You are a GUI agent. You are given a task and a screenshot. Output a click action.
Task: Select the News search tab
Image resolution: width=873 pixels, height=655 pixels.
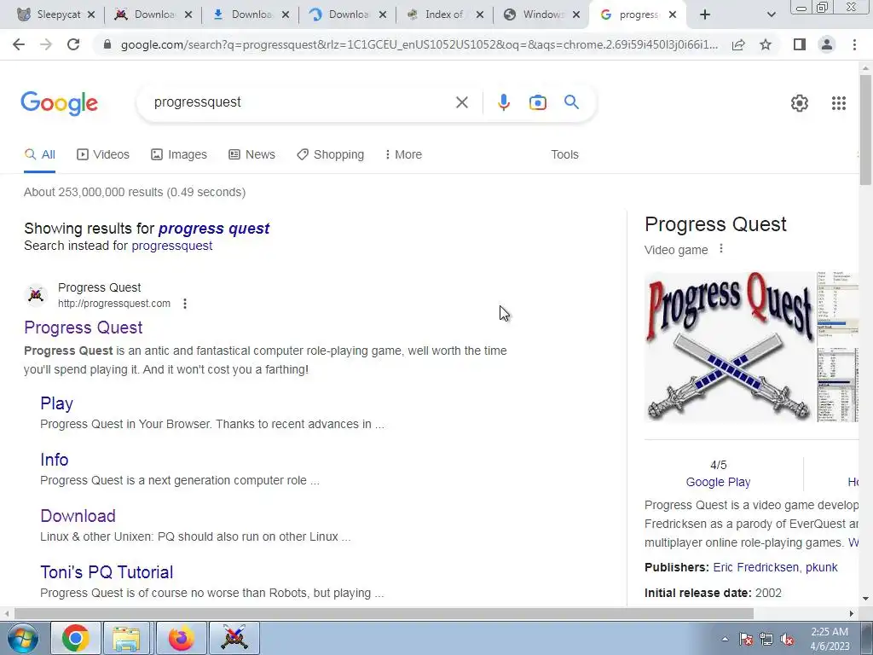tap(251, 155)
